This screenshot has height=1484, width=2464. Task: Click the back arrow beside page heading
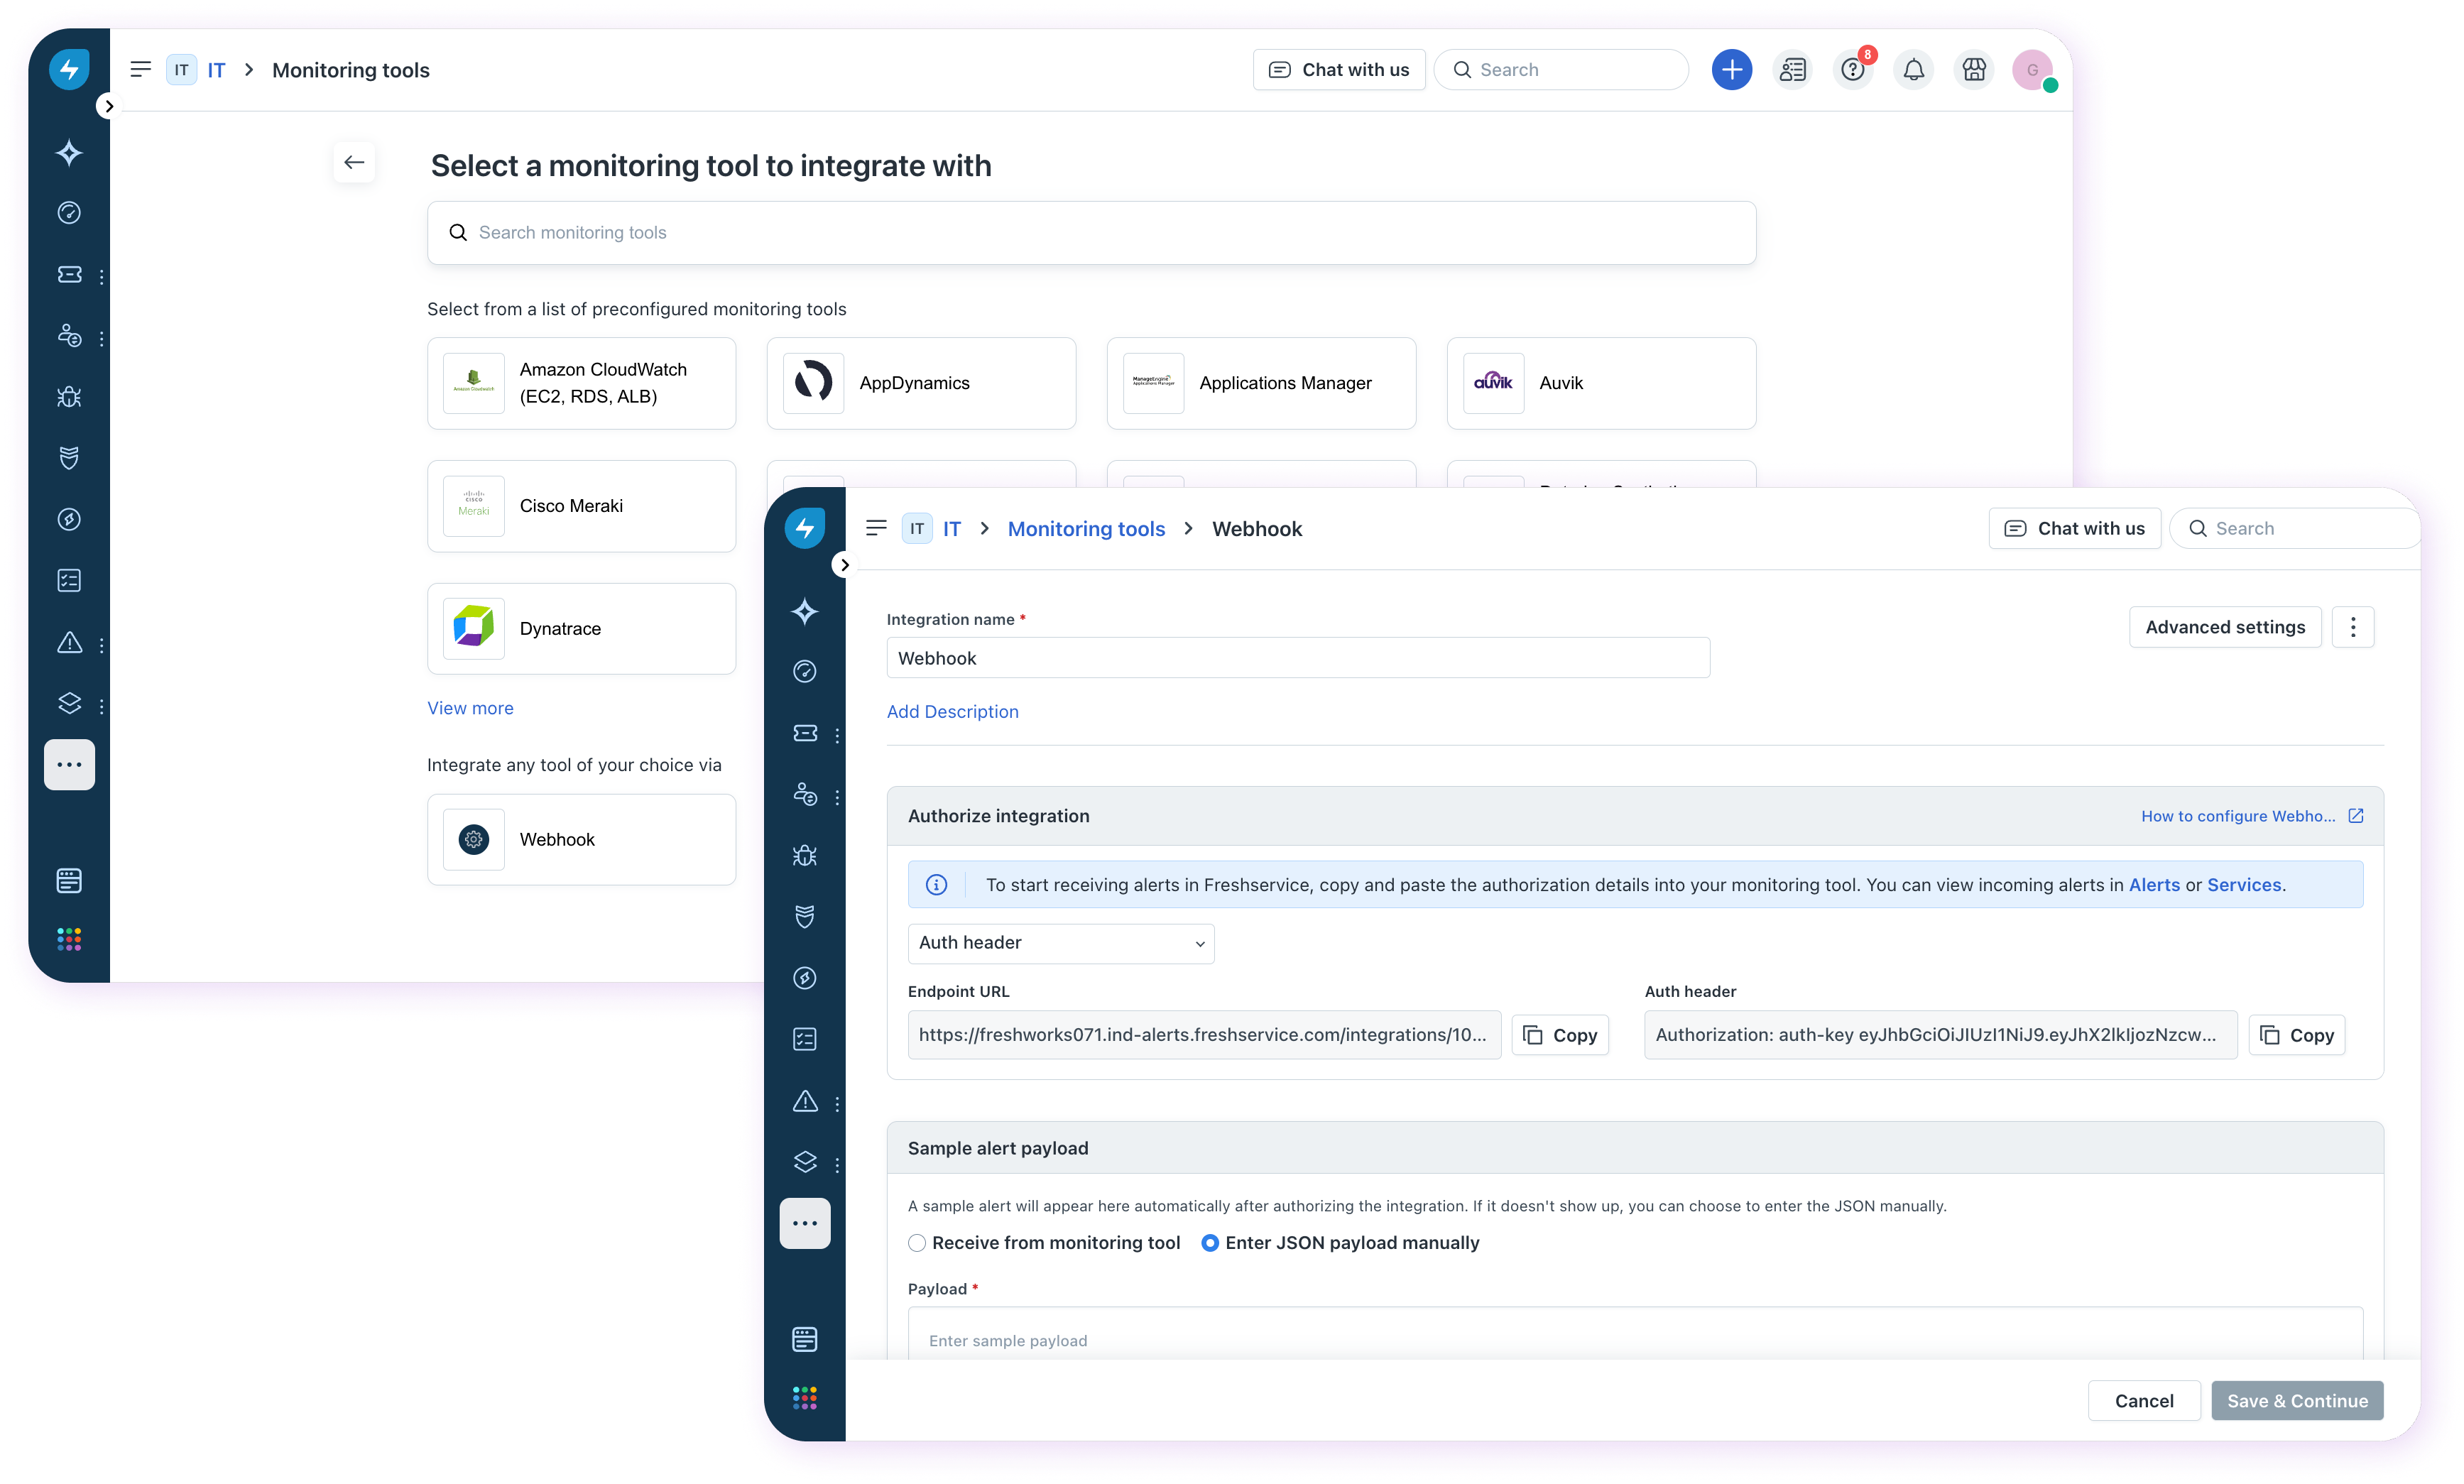[x=354, y=162]
